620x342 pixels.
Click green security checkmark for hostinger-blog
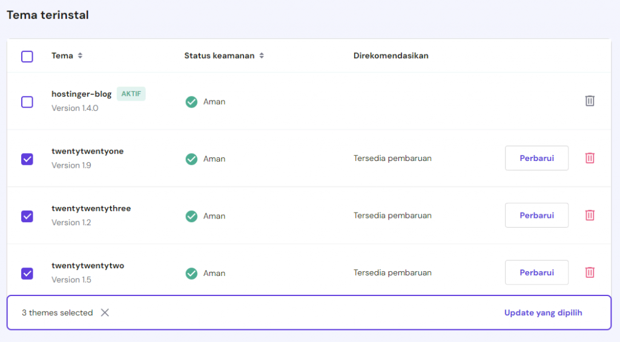tap(191, 102)
